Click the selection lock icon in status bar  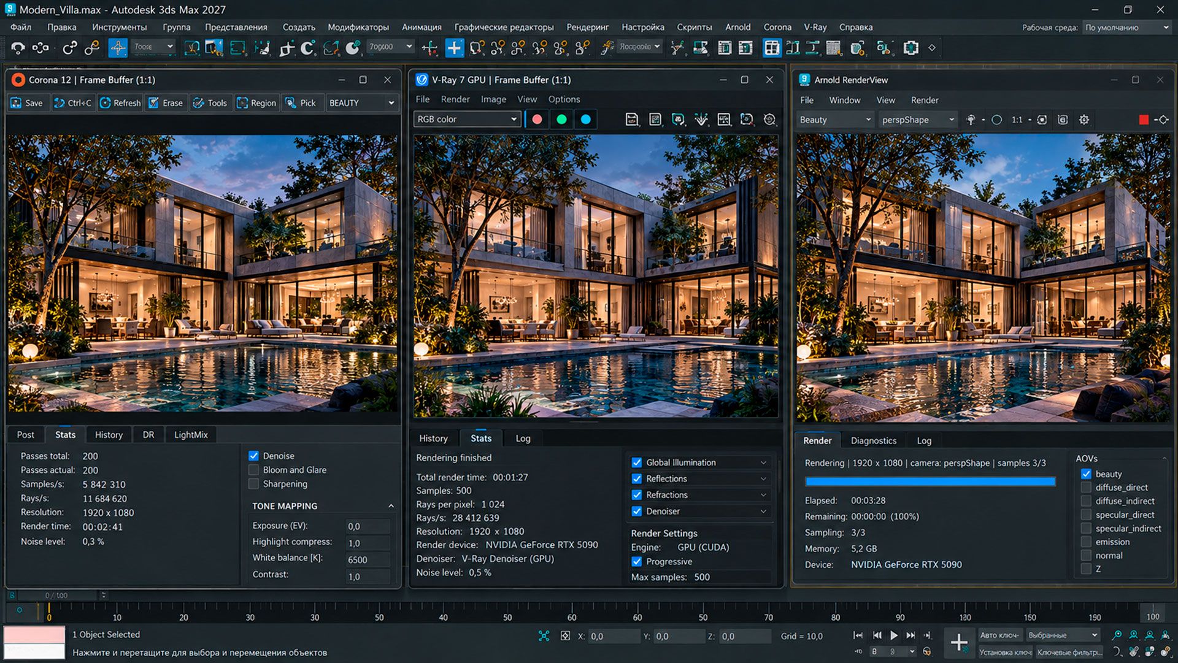click(565, 636)
